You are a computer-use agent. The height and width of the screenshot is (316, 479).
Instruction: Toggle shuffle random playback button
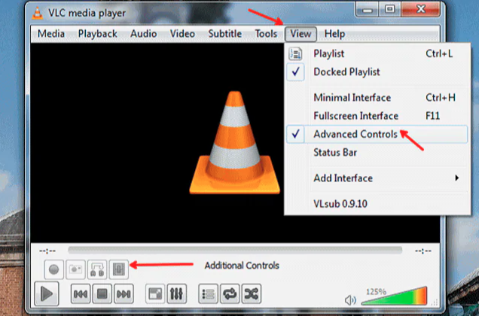point(252,294)
